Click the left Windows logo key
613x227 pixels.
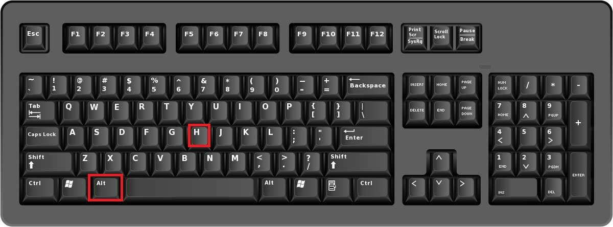pos(69,187)
